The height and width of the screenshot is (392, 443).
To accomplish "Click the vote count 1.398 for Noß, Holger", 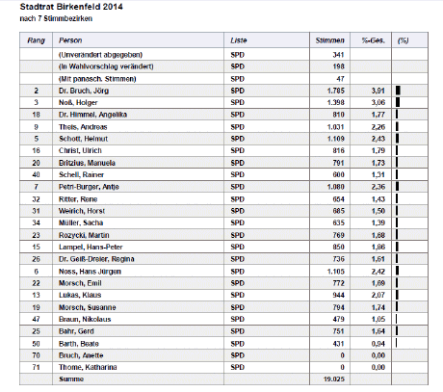I will tap(335, 103).
